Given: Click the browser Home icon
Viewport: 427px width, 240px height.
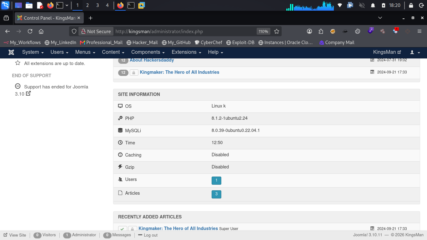Looking at the screenshot, I should (x=41, y=31).
